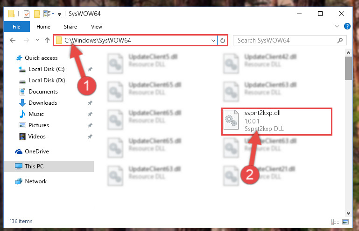This screenshot has width=359, height=231.
Task: Select the sspnt2kxp.dll file
Action: tap(276, 122)
